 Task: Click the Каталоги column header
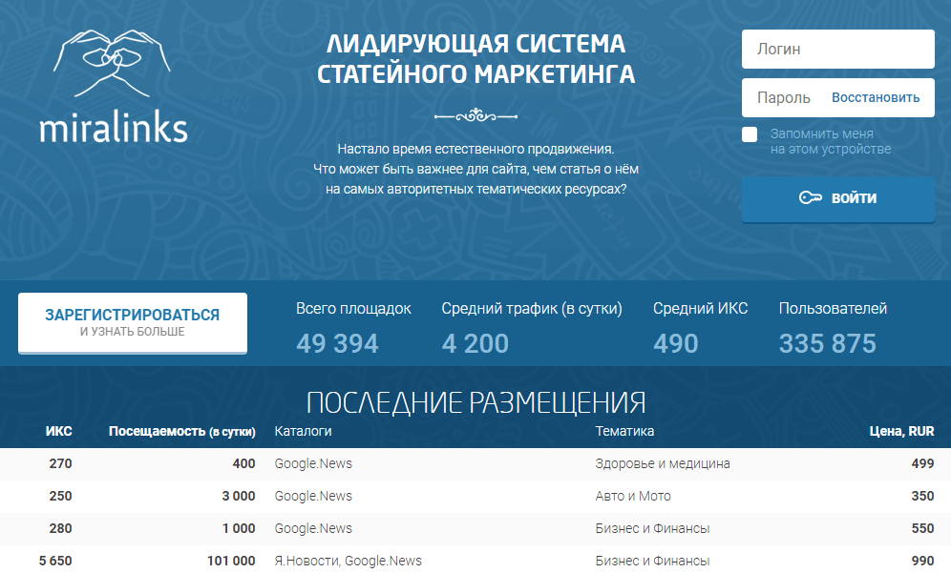click(304, 431)
